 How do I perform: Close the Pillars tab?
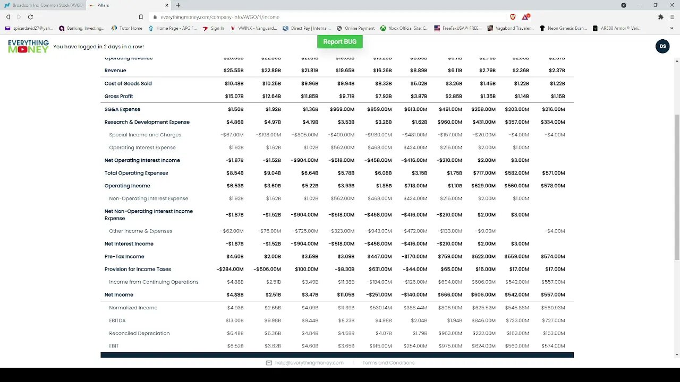coord(167,5)
